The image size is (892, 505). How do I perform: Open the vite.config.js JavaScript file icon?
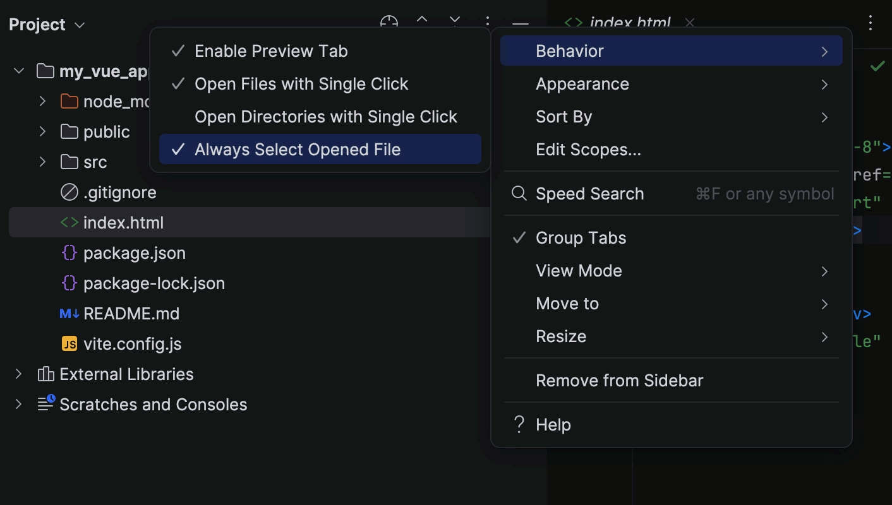69,343
